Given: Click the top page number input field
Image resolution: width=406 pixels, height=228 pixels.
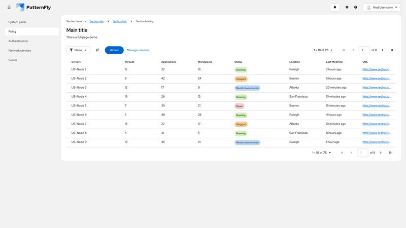Looking at the screenshot, I should pos(364,50).
